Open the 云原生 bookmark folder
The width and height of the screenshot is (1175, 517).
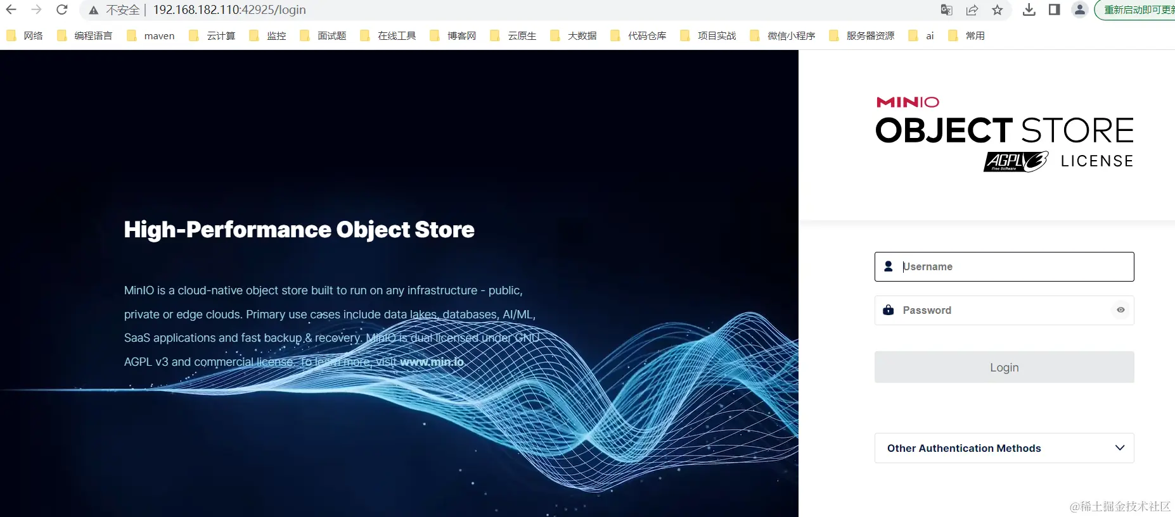click(513, 35)
